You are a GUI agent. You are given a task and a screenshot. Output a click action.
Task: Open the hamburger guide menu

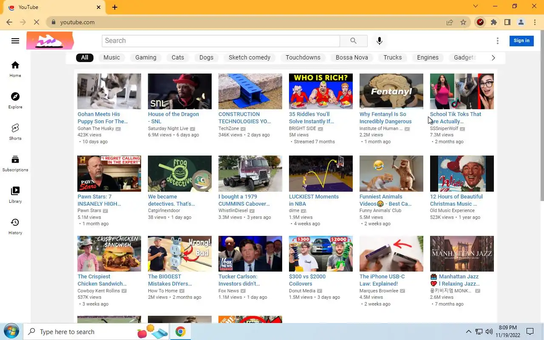[15, 41]
